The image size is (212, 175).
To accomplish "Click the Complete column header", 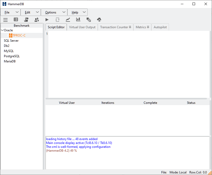I will [x=150, y=103].
